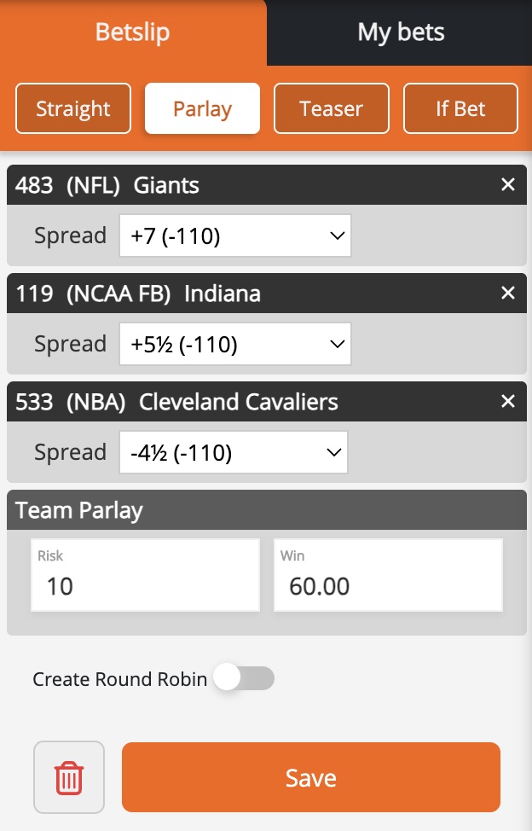532x831 pixels.
Task: Remove the Indiana bet with its X
Action: (508, 293)
